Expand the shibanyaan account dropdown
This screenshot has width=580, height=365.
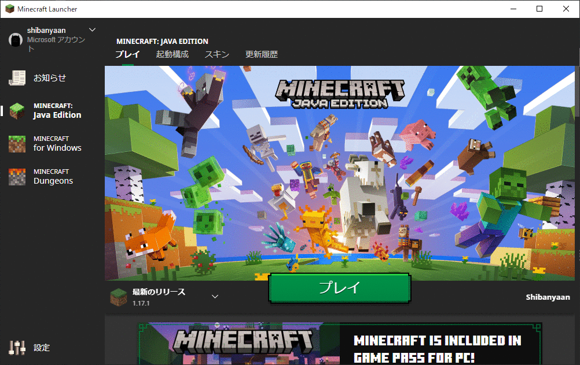[x=91, y=29]
